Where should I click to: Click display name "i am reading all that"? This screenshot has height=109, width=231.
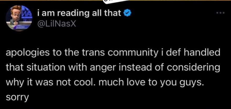[79, 13]
